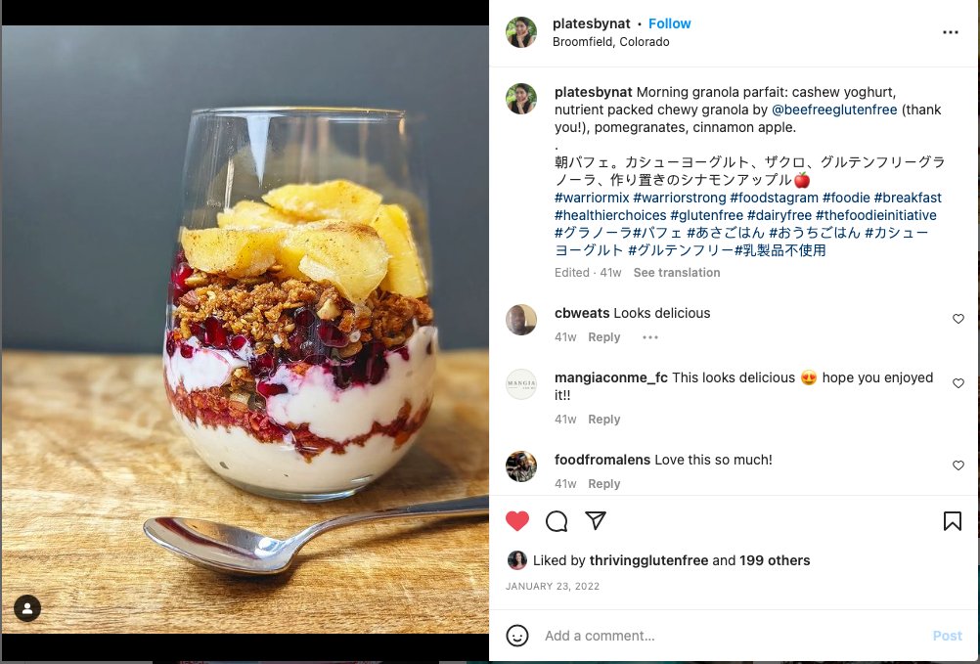Like the cbweats comment with its heart
980x664 pixels.
958,319
